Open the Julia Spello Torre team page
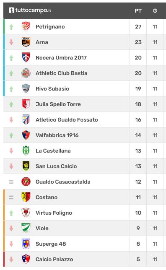The width and height of the screenshot is (166, 270). pyautogui.click(x=58, y=104)
